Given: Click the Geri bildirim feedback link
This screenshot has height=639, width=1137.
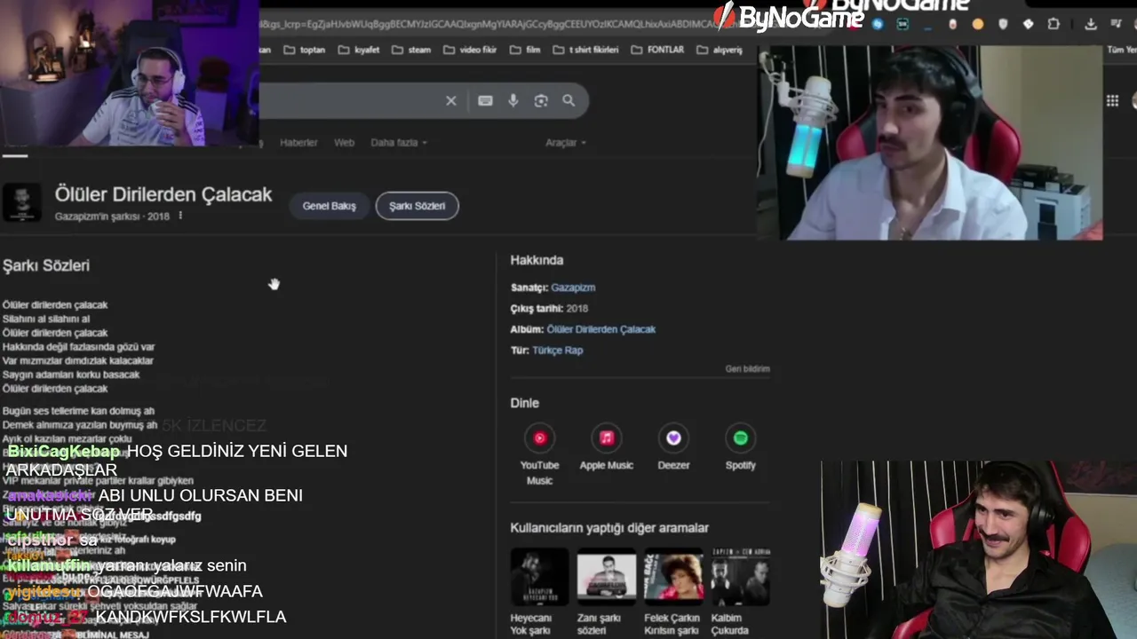Looking at the screenshot, I should pos(747,369).
